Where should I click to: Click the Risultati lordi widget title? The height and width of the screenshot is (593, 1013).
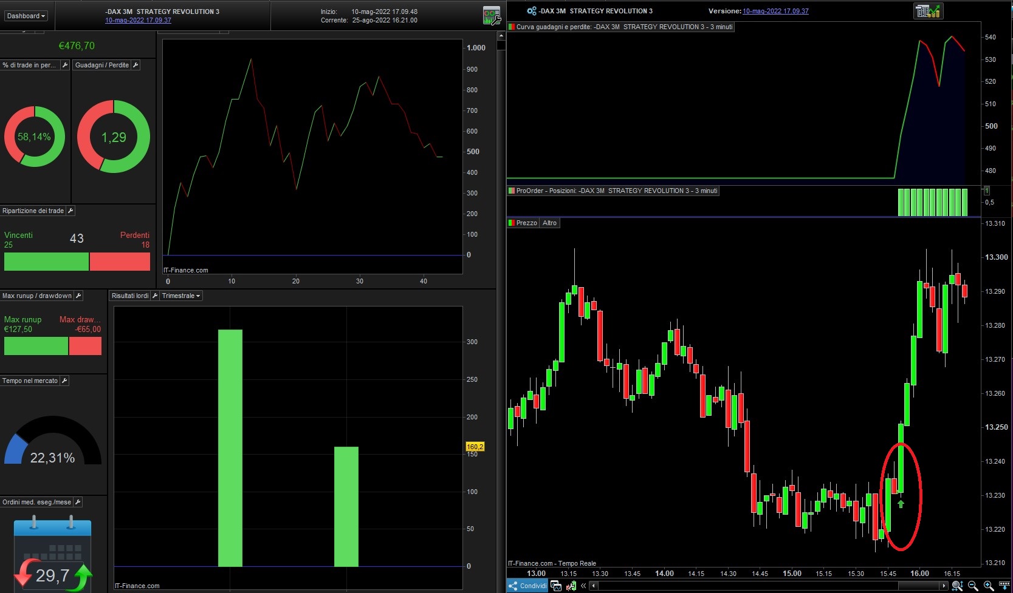[130, 296]
